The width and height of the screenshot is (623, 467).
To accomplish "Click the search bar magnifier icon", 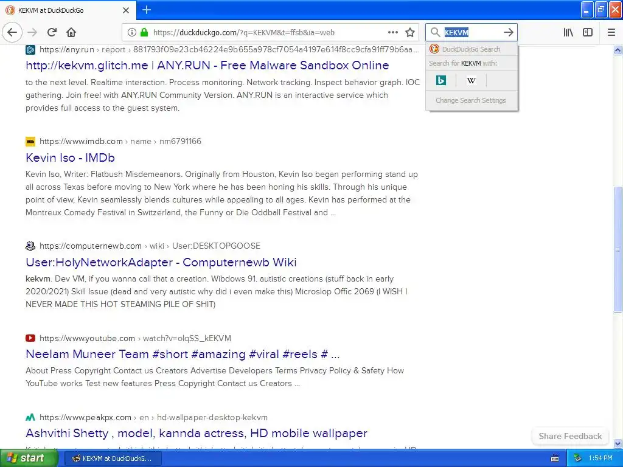I will pos(436,32).
